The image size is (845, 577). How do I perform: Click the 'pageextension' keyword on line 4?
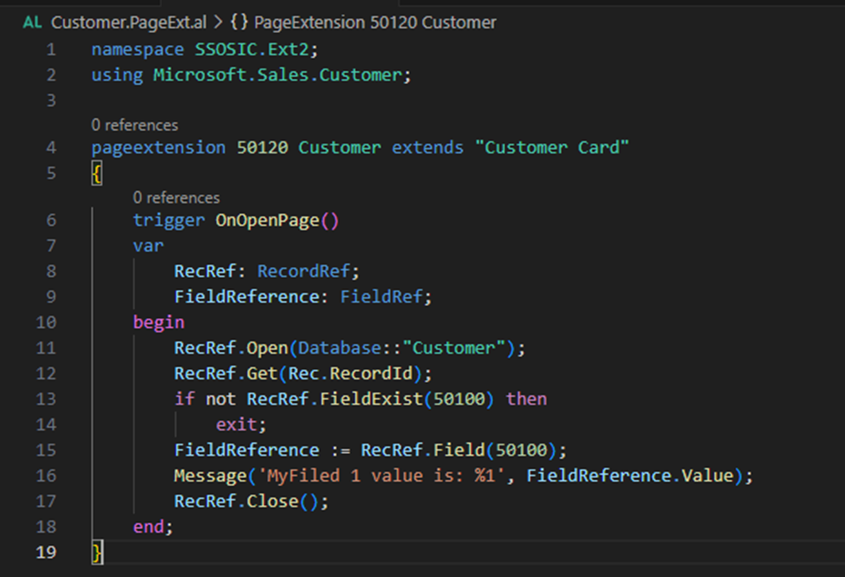point(159,147)
